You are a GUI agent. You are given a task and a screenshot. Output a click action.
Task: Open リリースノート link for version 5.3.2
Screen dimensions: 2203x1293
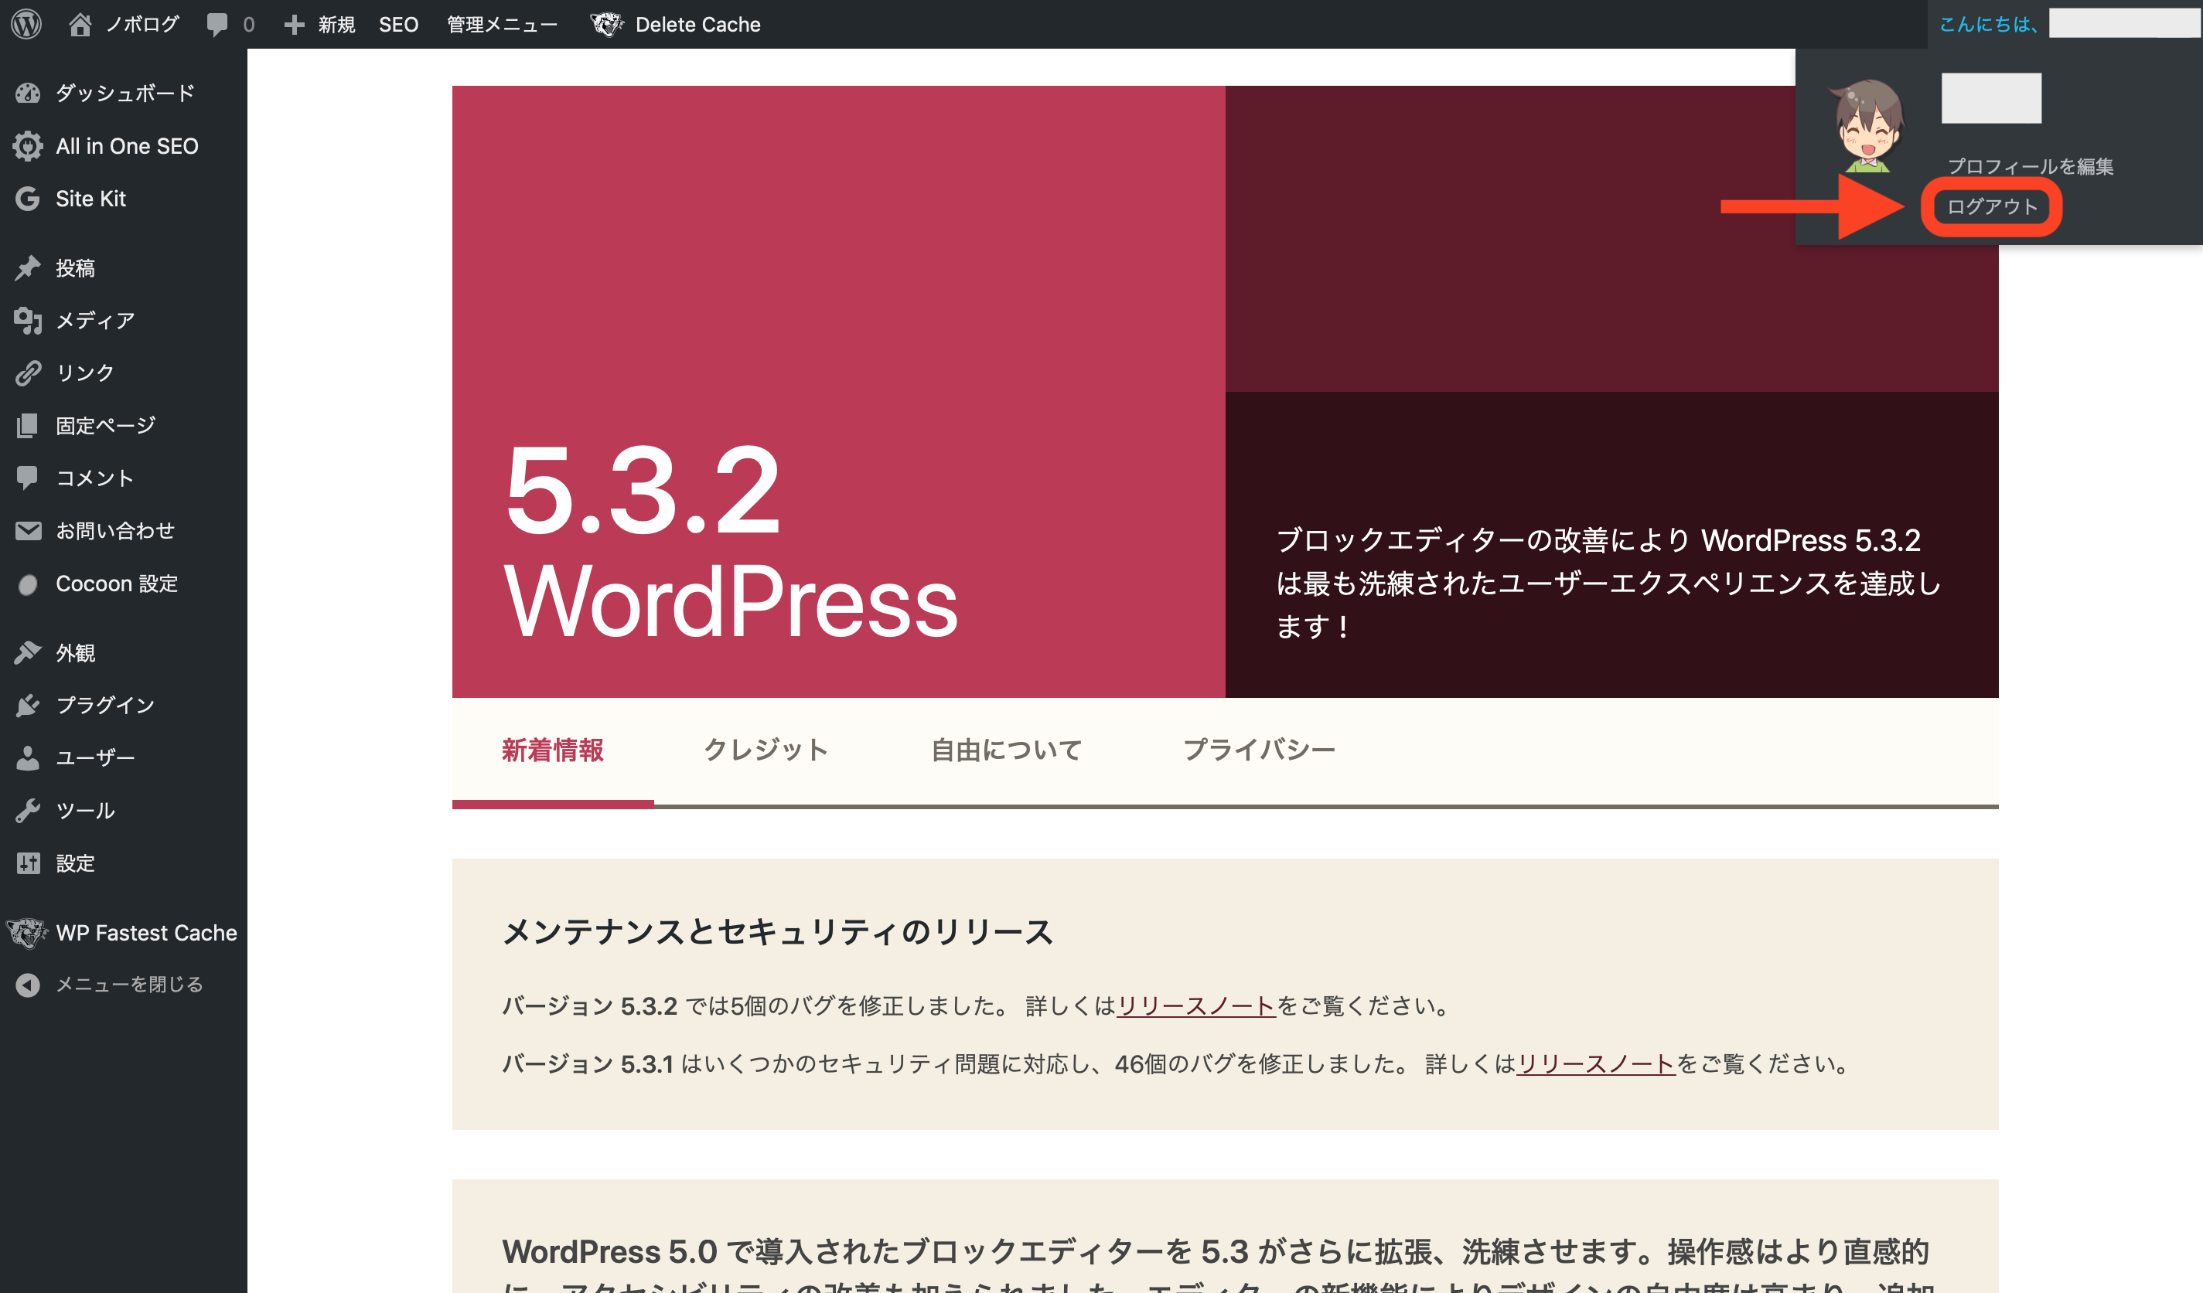[1196, 1005]
